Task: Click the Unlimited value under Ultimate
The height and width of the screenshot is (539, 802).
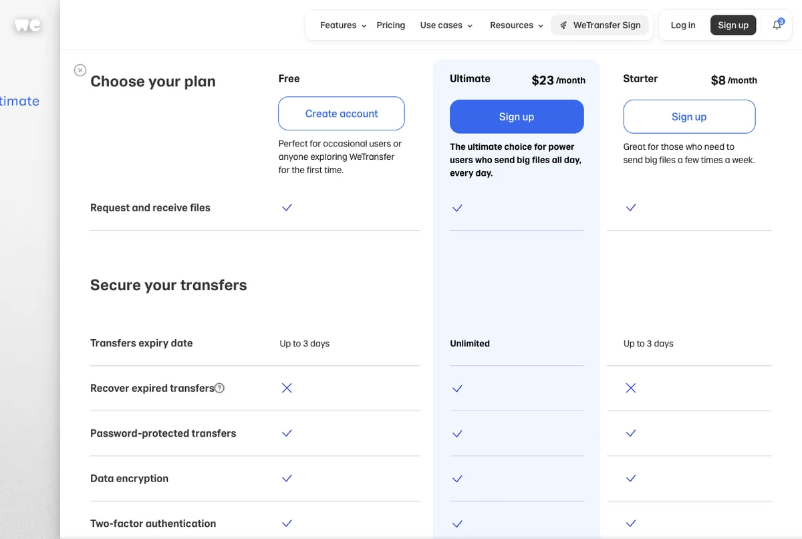Action: pos(470,344)
